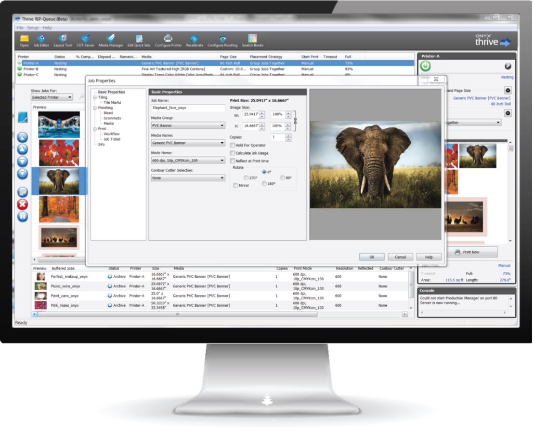
Task: Click the pause job icon in left sidebar
Action: tap(22, 216)
